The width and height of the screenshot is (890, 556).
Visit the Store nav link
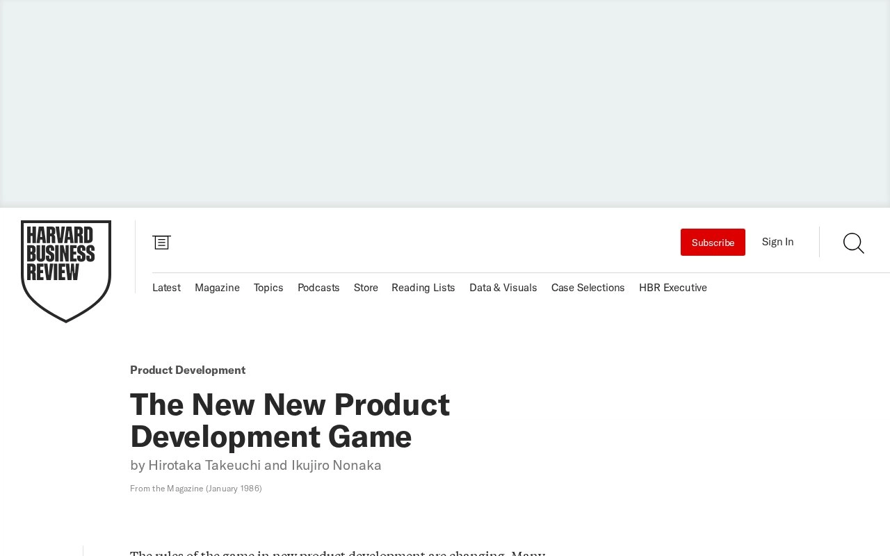coord(366,288)
